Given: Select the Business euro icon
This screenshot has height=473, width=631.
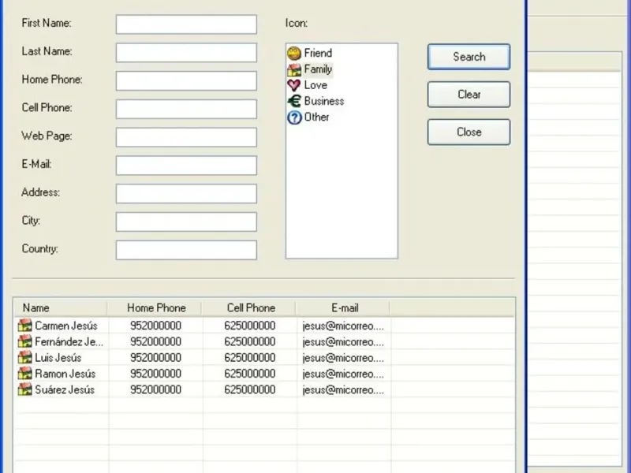Looking at the screenshot, I should click(294, 102).
